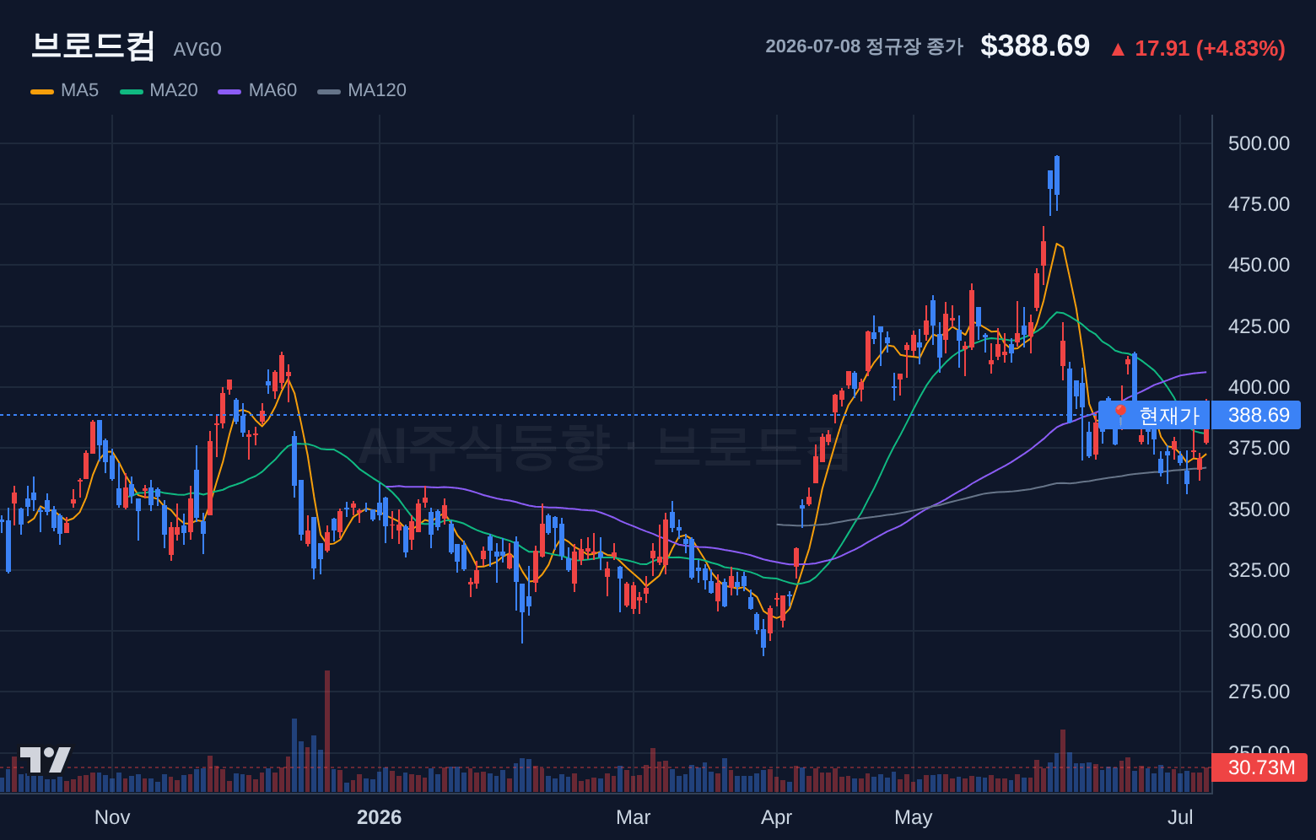Click the 500.00 price axis label

click(1259, 143)
